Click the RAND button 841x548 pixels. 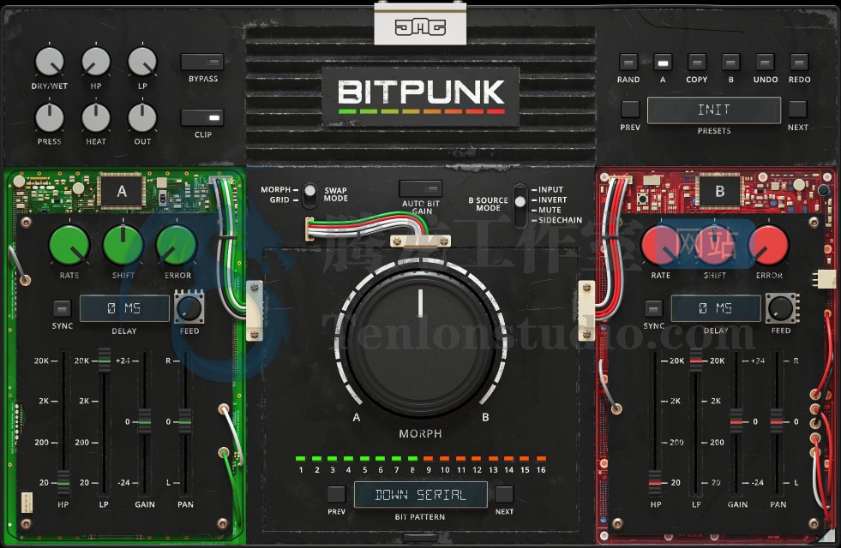coord(628,63)
